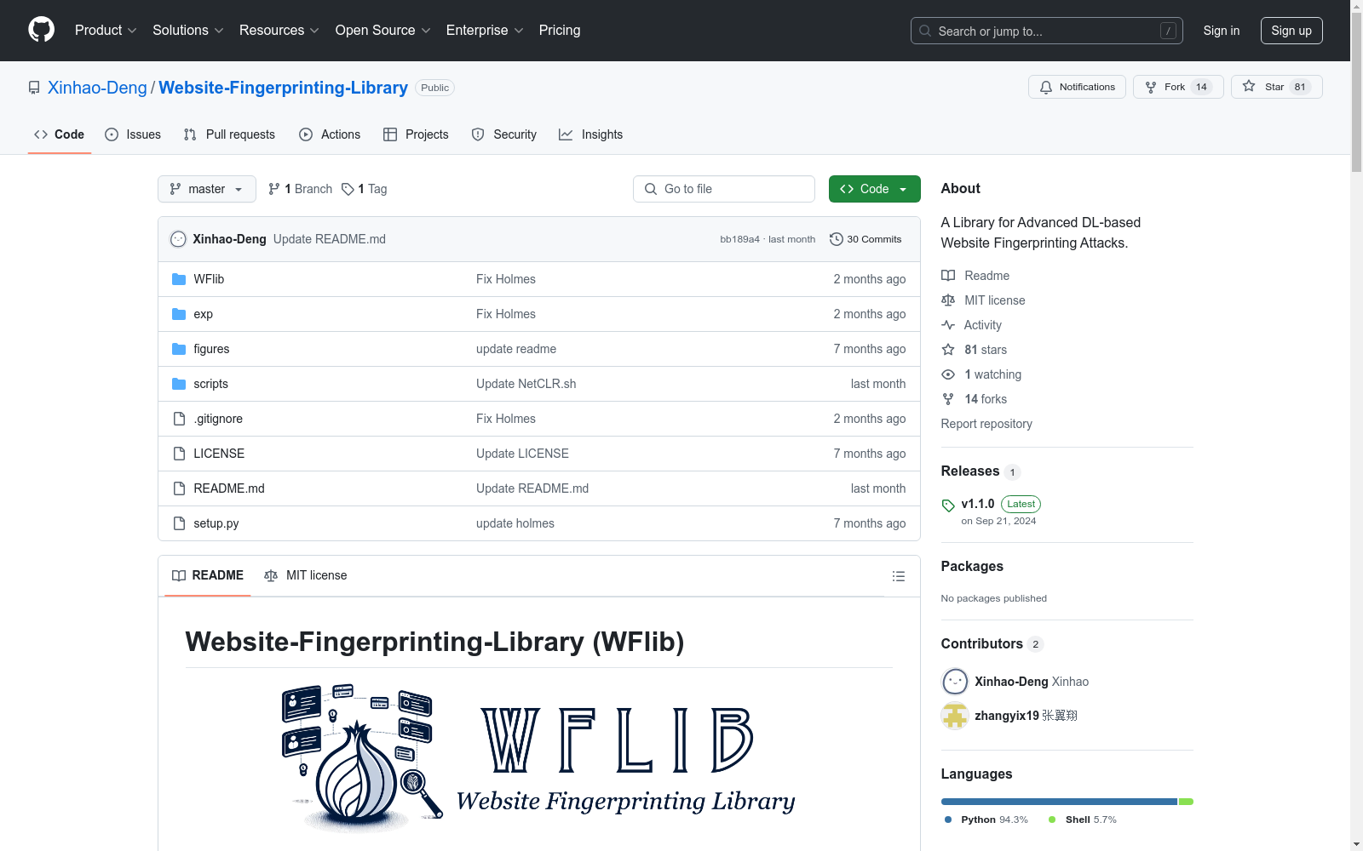Open 'update holmes' commit message
The height and width of the screenshot is (851, 1363).
(x=515, y=523)
